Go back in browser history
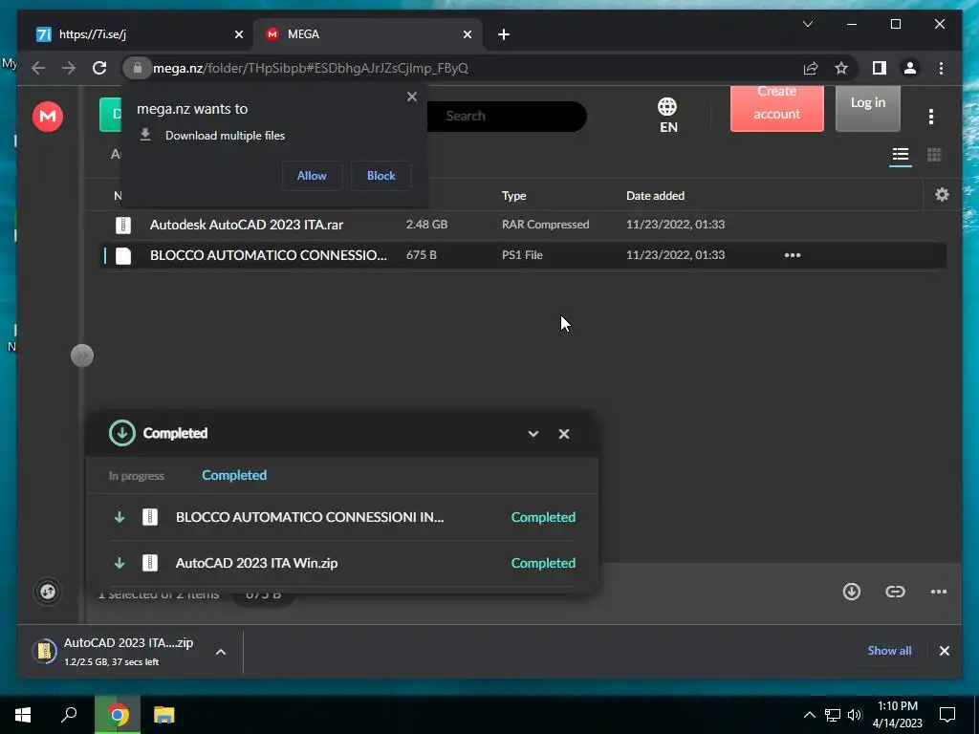 click(x=38, y=68)
